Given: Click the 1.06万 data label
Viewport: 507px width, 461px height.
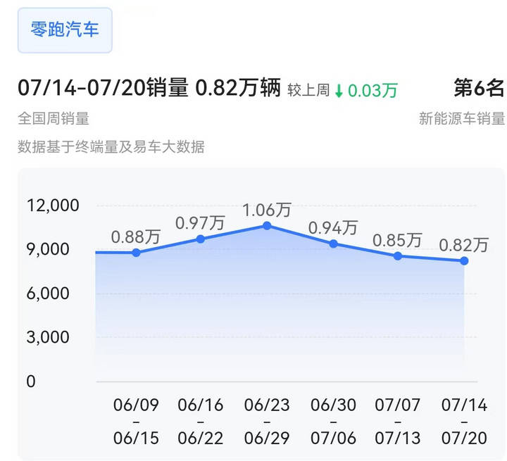Looking at the screenshot, I should (x=267, y=210).
